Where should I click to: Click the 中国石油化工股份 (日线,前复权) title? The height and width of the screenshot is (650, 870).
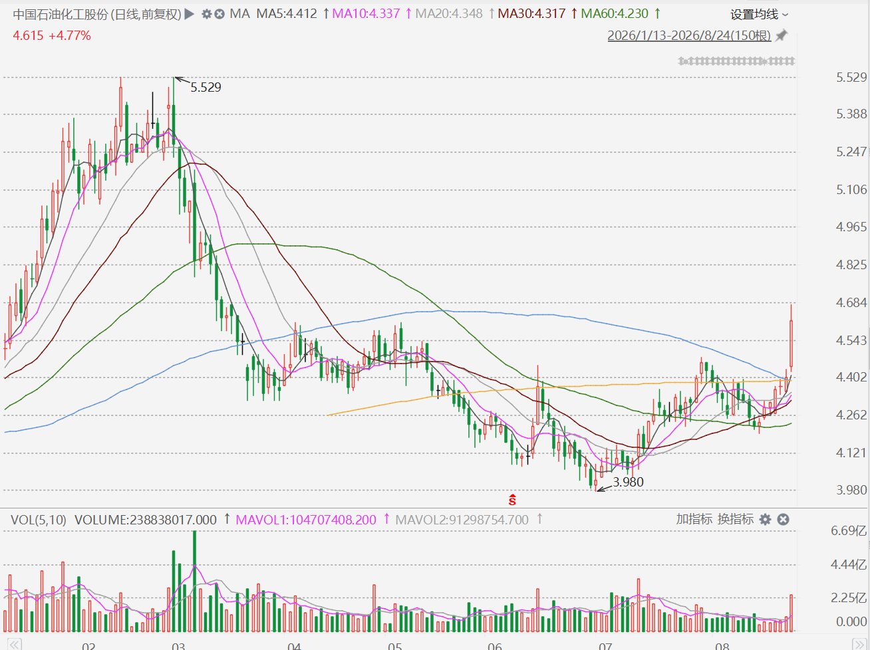[x=97, y=14]
